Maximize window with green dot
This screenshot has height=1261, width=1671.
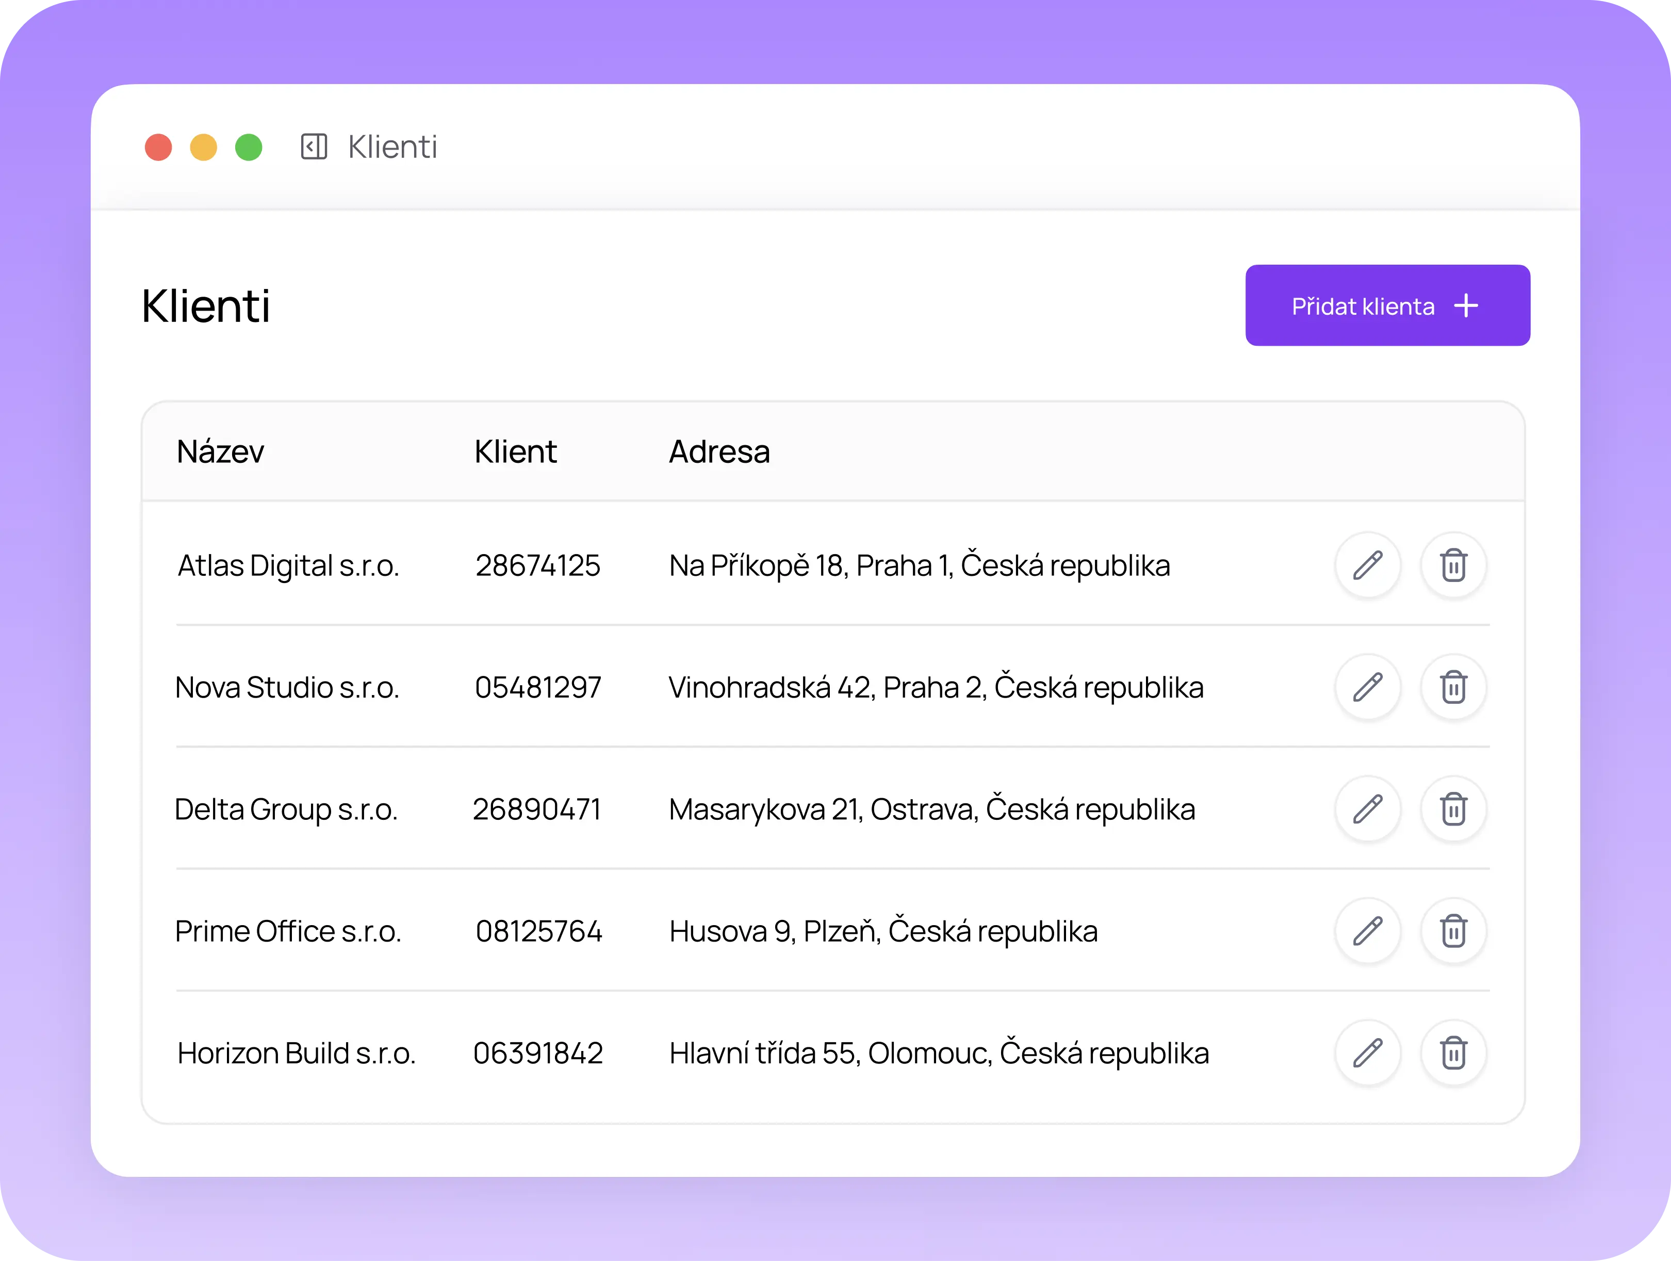pyautogui.click(x=249, y=148)
